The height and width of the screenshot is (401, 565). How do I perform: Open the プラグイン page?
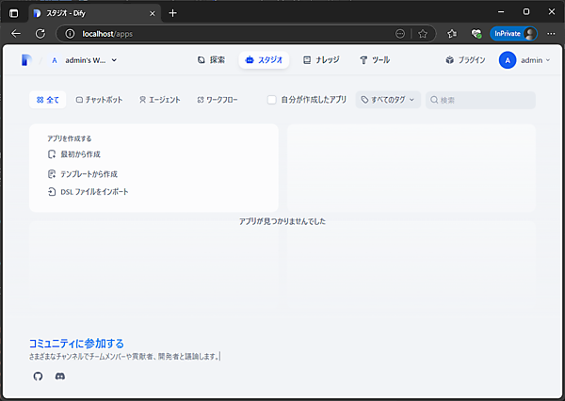tap(465, 60)
